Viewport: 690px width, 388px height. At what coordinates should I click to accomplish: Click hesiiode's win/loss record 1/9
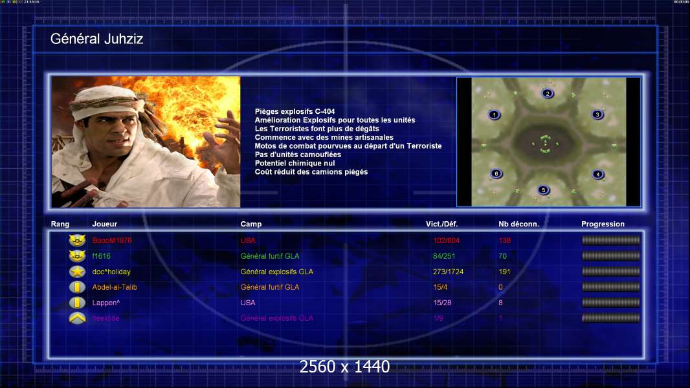[x=438, y=318]
